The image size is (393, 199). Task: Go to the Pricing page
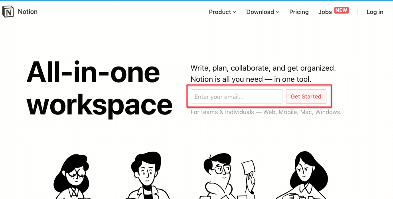point(299,12)
